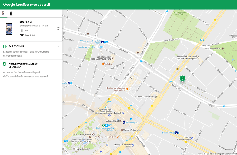Select the first device tab icon
The height and width of the screenshot is (155, 237).
(x=3, y=13)
